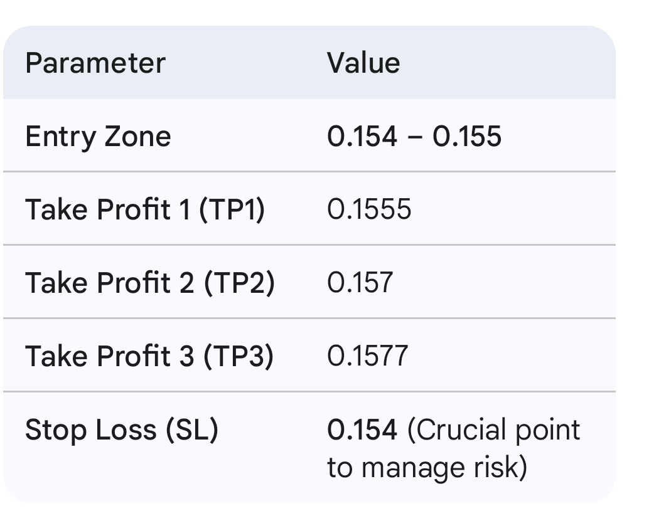Screen dimensions: 649x511
Task: Select the Take Profit 3 label text
Action: coord(110,356)
